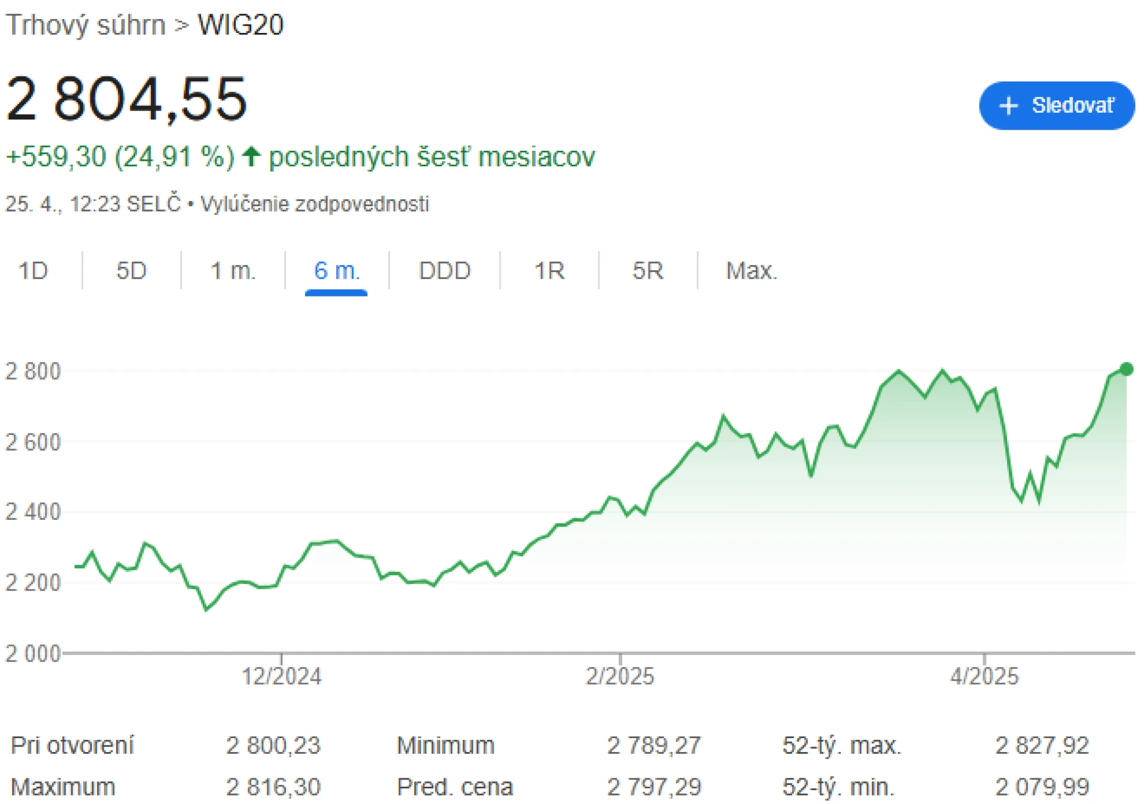Click the Pri otvorení value 2 800,23
Screen dimensions: 1144x804
click(x=273, y=745)
